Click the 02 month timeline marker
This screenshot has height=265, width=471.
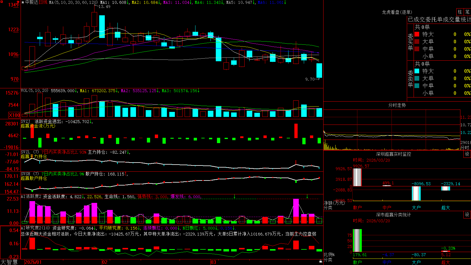105,262
